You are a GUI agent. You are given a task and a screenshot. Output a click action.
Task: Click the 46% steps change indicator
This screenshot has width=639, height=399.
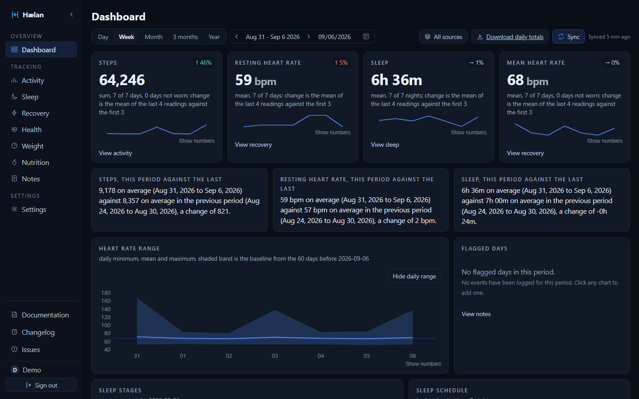[203, 63]
